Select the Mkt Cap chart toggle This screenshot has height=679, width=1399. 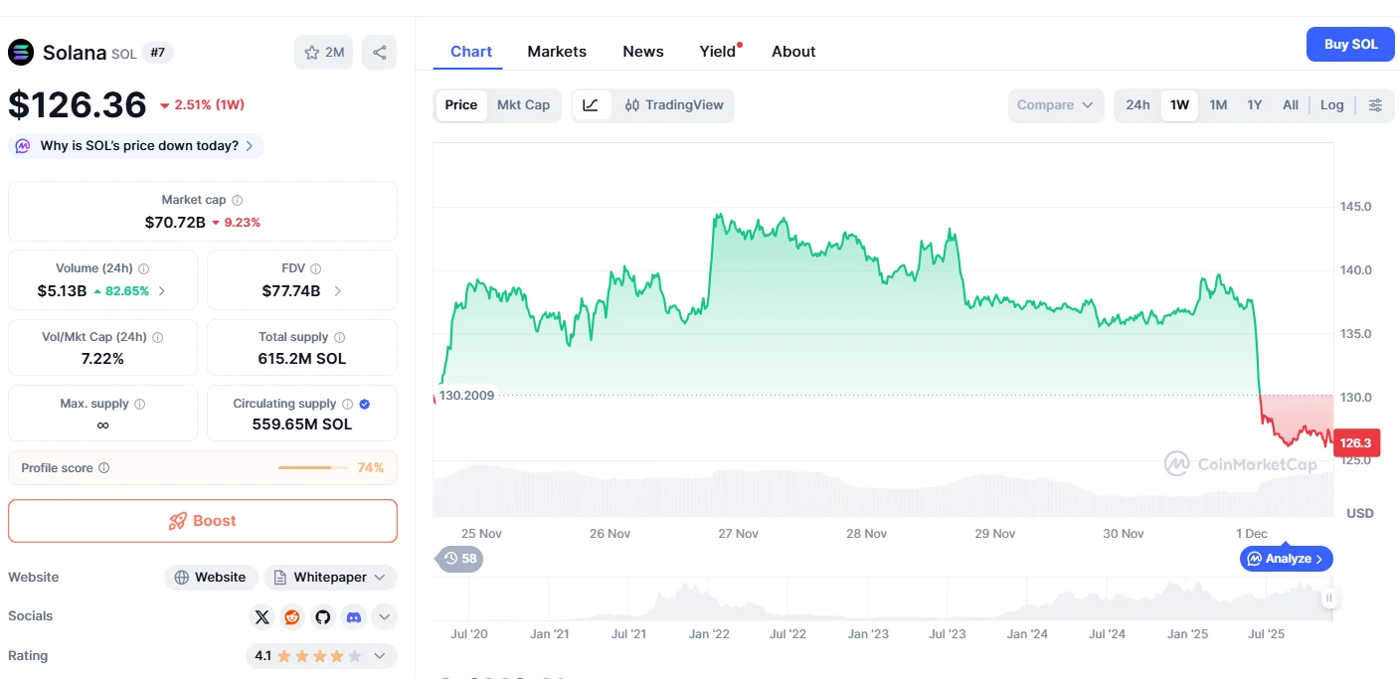(x=523, y=105)
